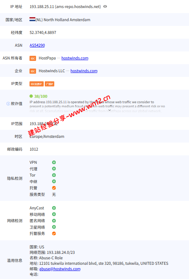Click the Europe/Amsterdam timezone value
This screenshot has height=279, width=189.
tap(47, 136)
